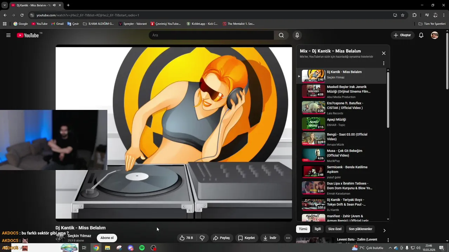The height and width of the screenshot is (252, 449).
Task: Open a new browser tab
Action: click(x=68, y=5)
